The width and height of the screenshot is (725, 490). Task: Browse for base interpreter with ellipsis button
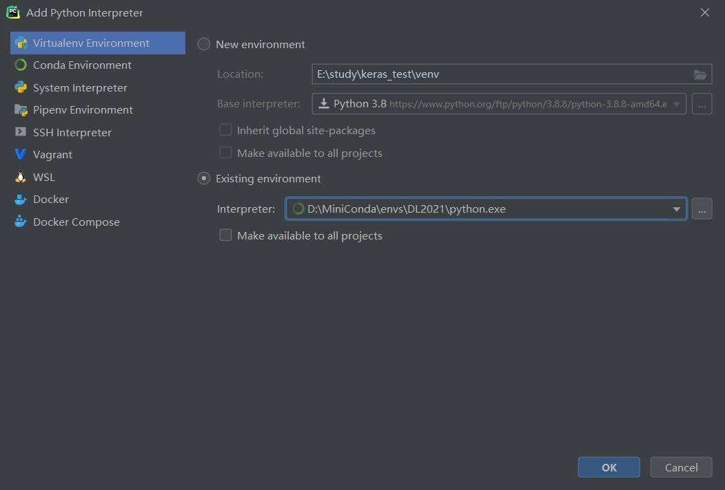702,103
